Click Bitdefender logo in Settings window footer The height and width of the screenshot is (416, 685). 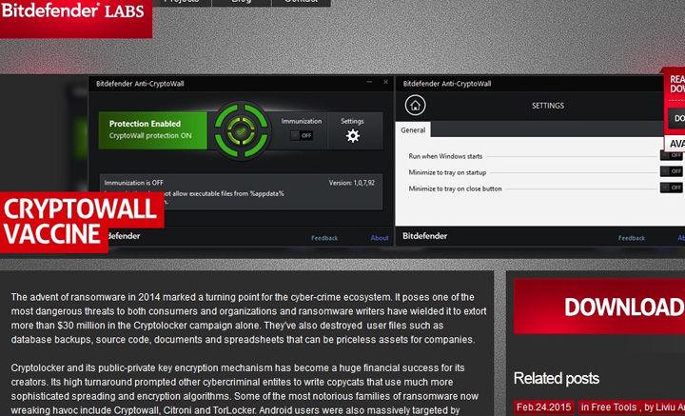[x=424, y=236]
